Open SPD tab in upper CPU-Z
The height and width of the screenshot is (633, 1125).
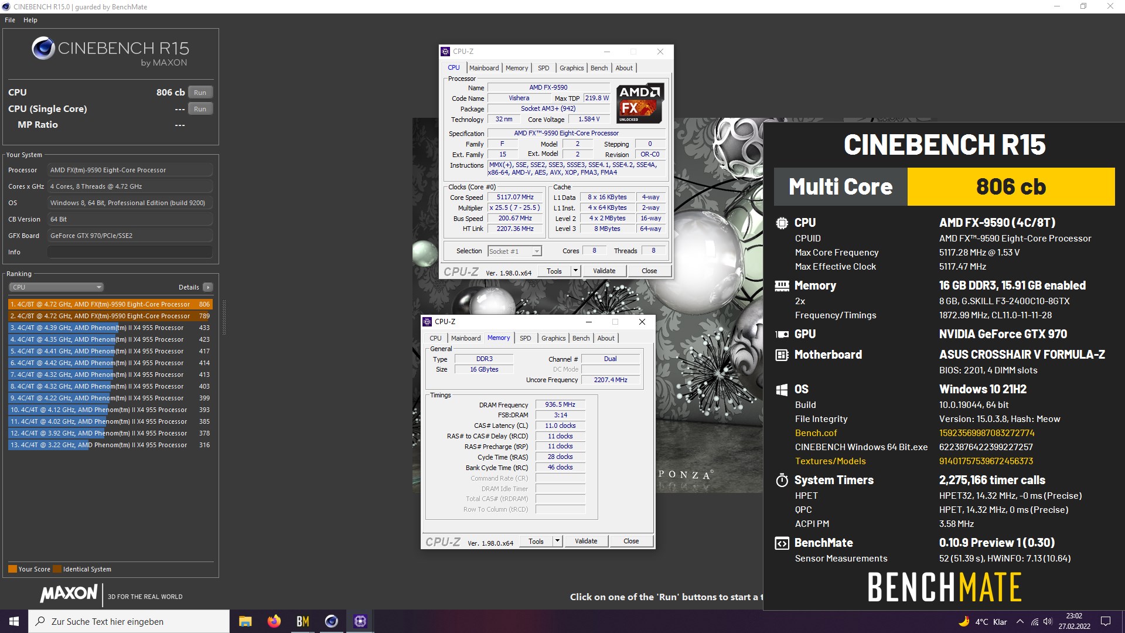point(544,68)
